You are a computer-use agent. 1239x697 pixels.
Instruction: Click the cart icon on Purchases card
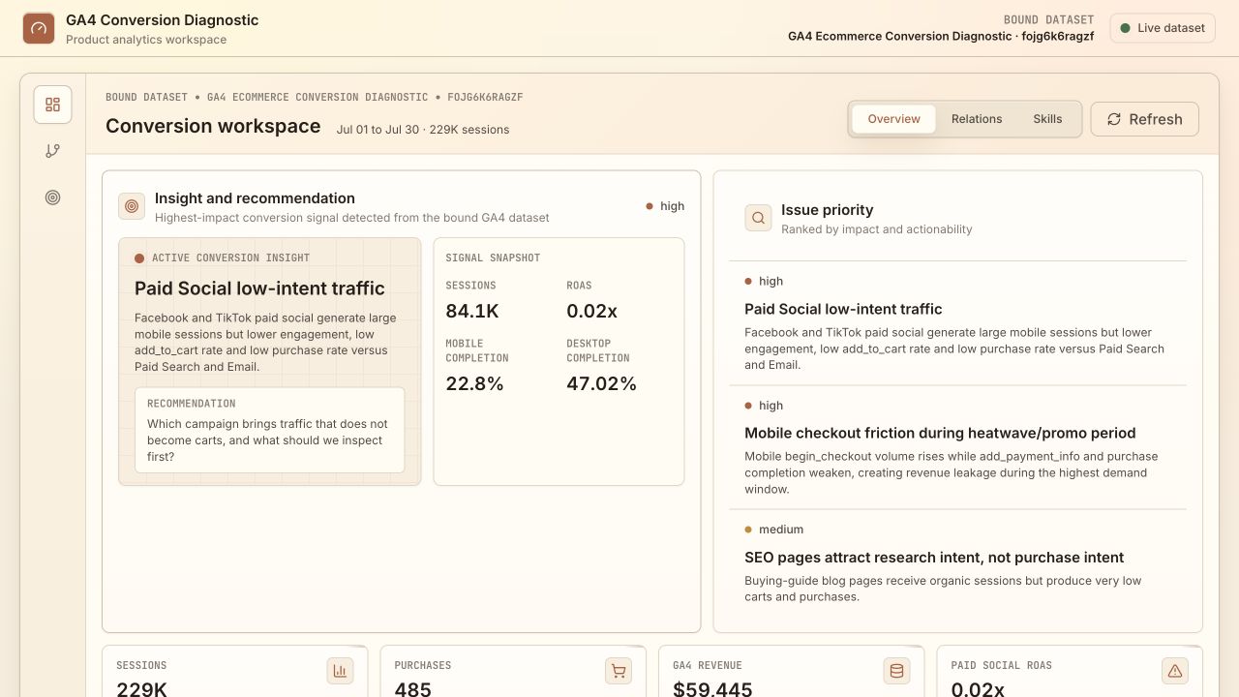pos(619,670)
